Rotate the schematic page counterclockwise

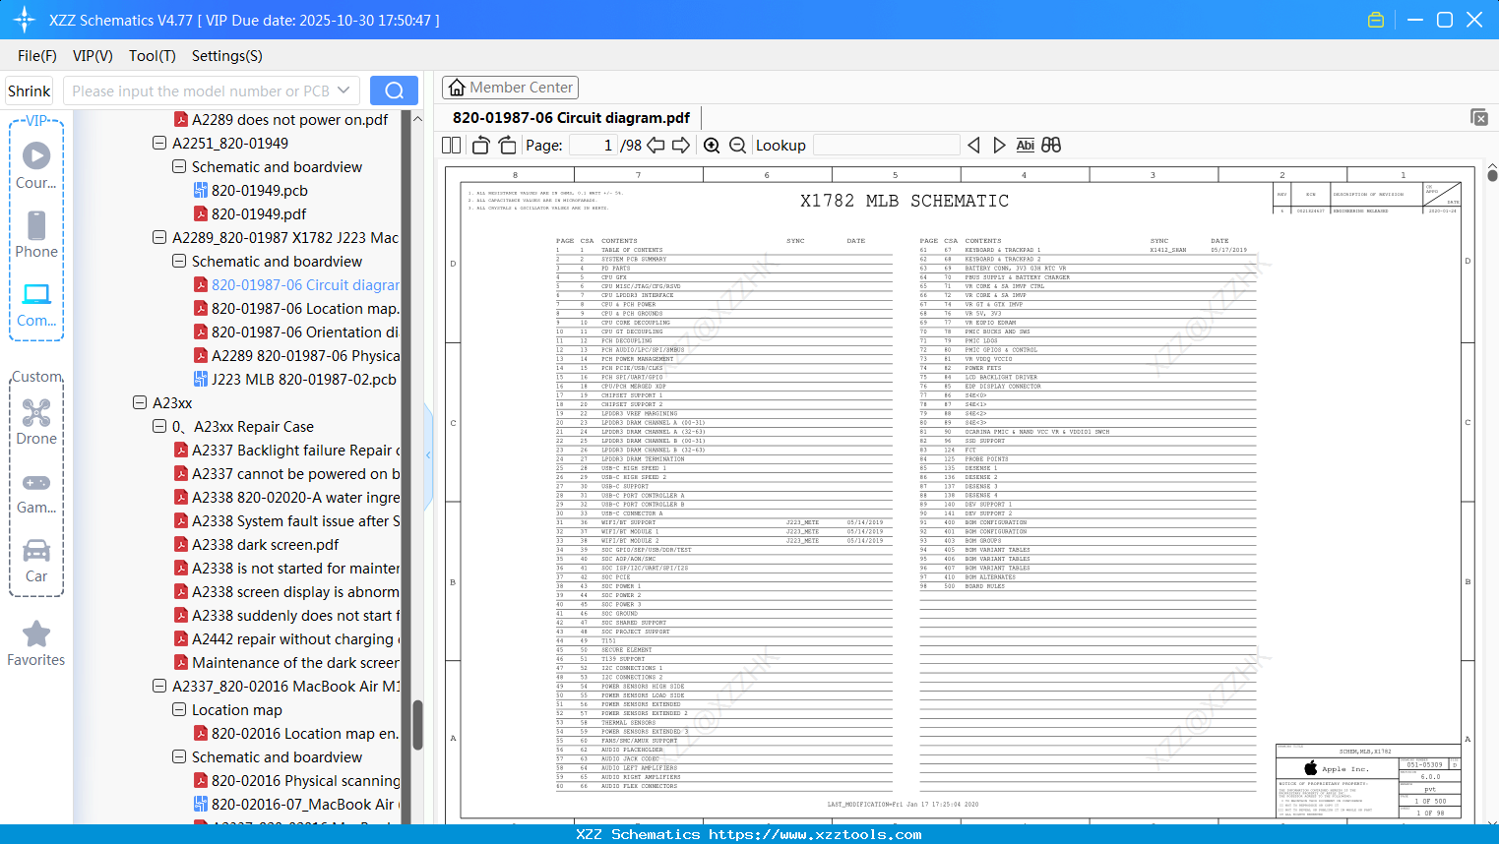[480, 146]
